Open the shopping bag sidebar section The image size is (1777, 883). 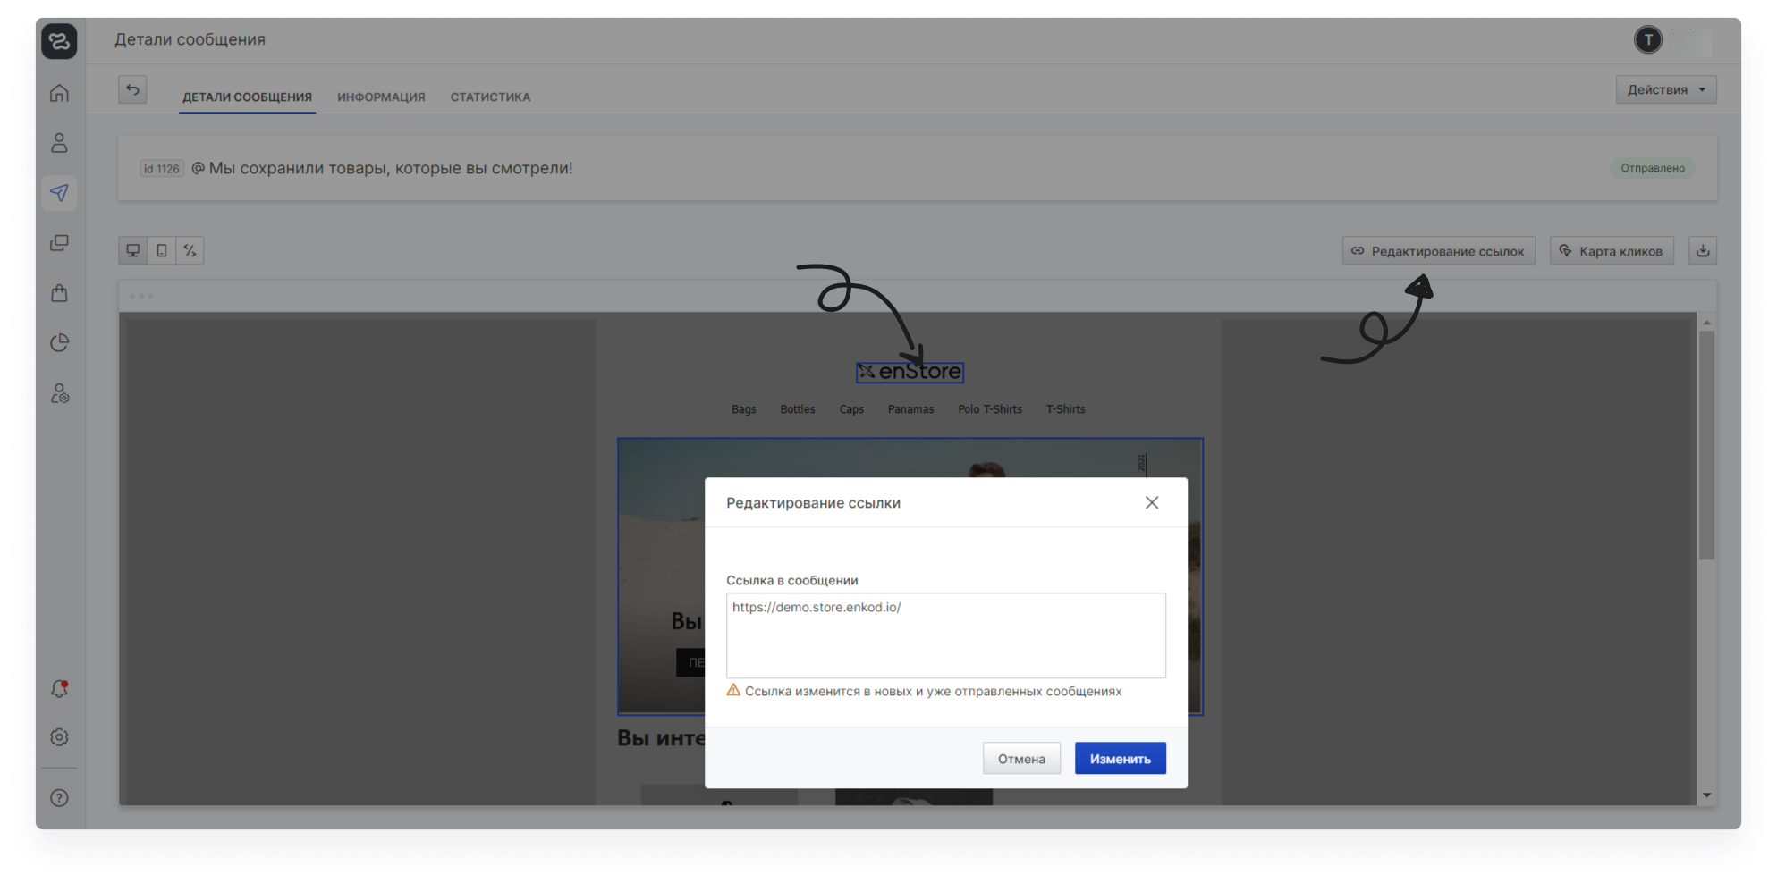(x=59, y=293)
